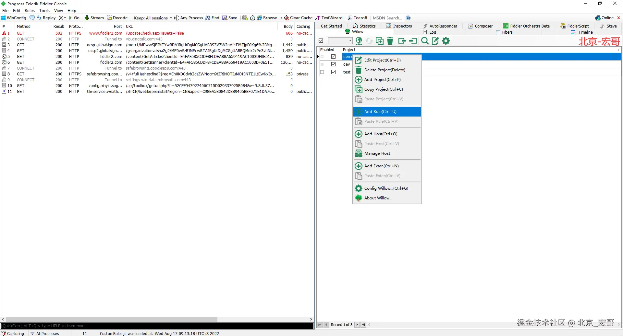Image resolution: width=623 pixels, height=336 pixels.
Task: Click Any Process target picker
Action: coord(189,18)
